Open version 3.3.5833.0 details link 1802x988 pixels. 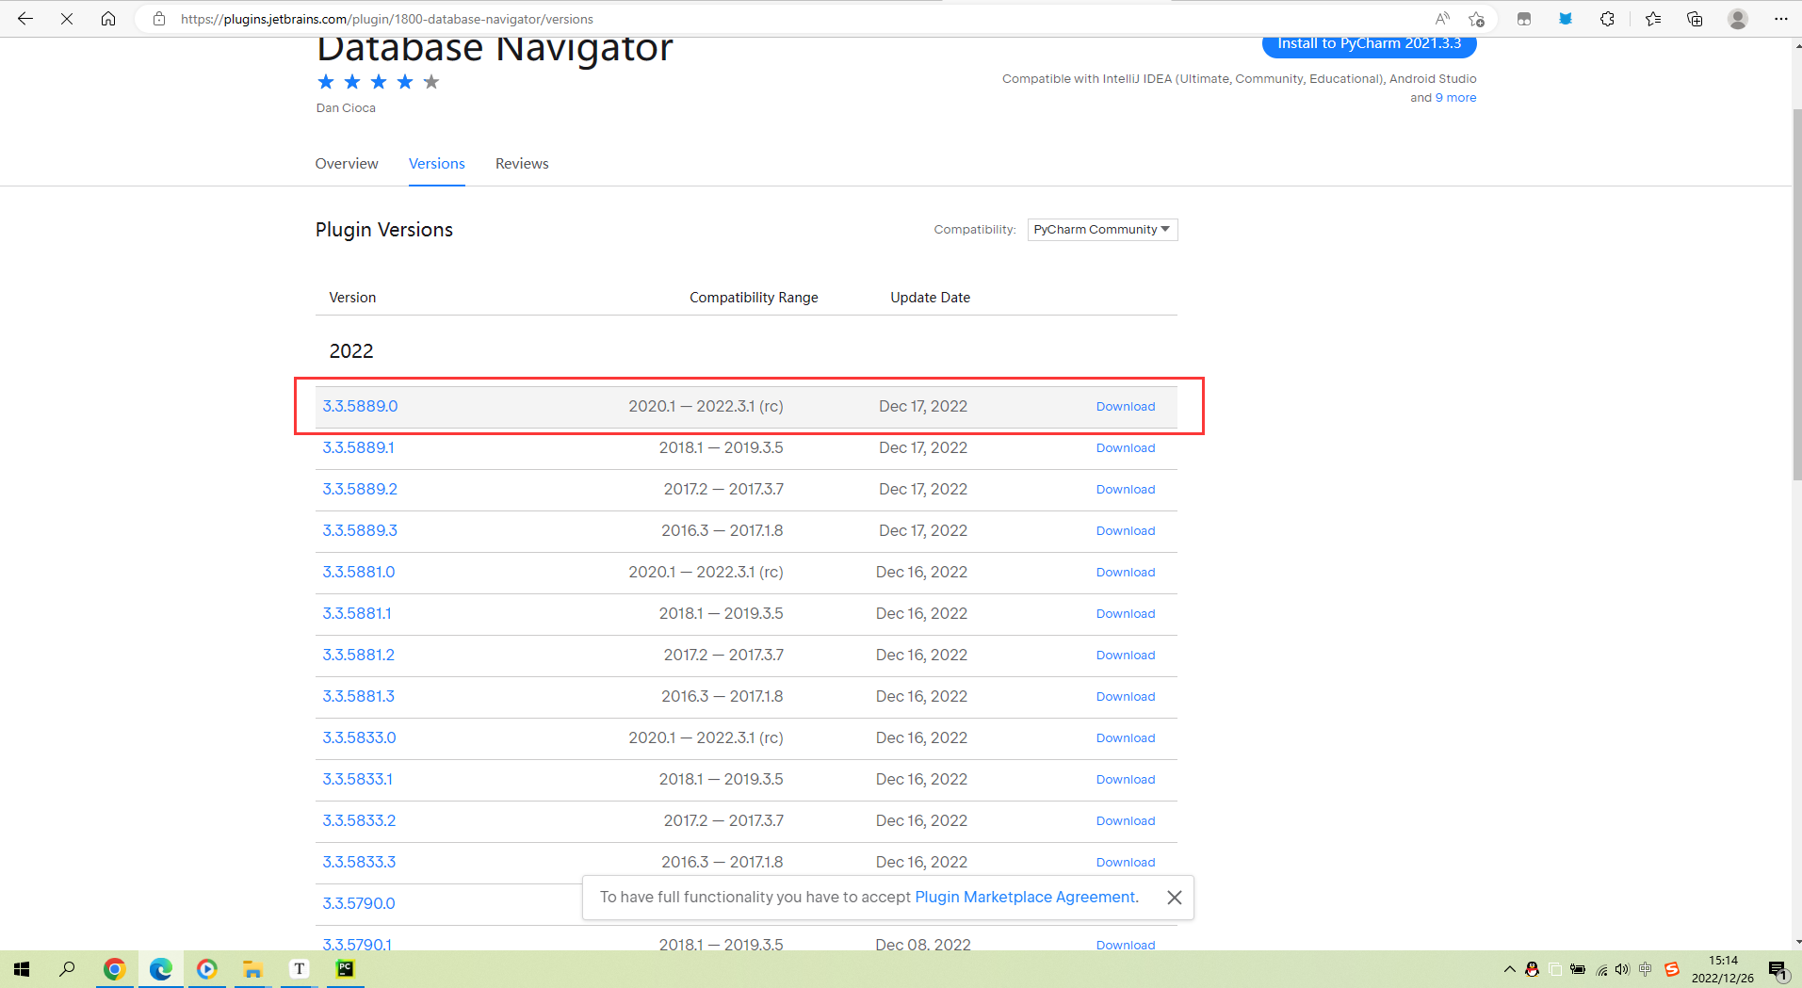[359, 737]
